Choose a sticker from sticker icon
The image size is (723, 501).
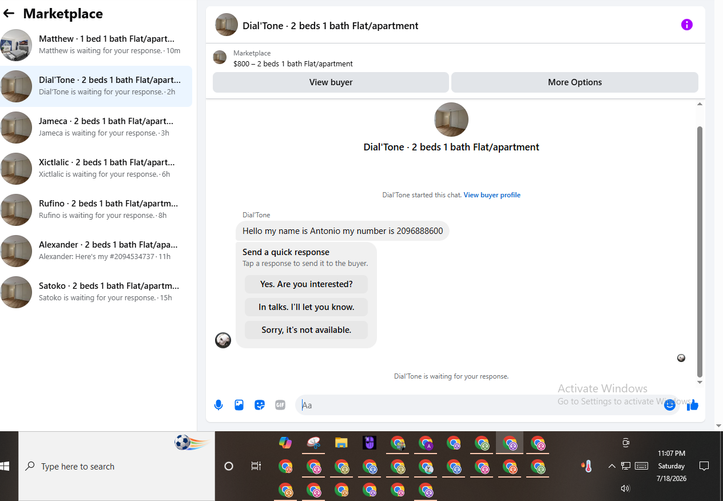click(260, 405)
